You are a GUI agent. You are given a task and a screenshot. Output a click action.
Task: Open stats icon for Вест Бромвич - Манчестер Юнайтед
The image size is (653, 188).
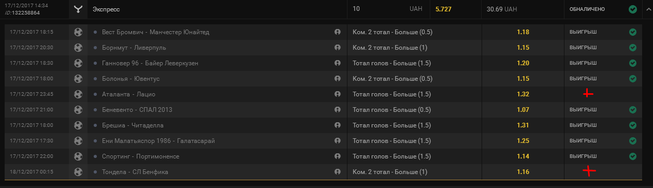pyautogui.click(x=338, y=32)
